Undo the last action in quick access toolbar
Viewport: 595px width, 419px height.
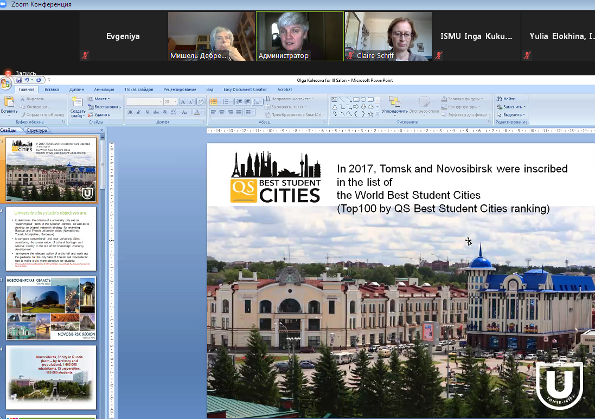(x=27, y=80)
